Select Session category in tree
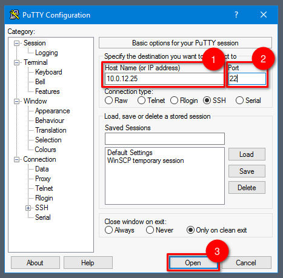Image resolution: width=283 pixels, height=278 pixels. click(x=35, y=43)
